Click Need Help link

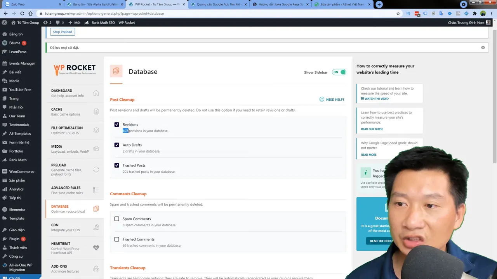click(332, 100)
